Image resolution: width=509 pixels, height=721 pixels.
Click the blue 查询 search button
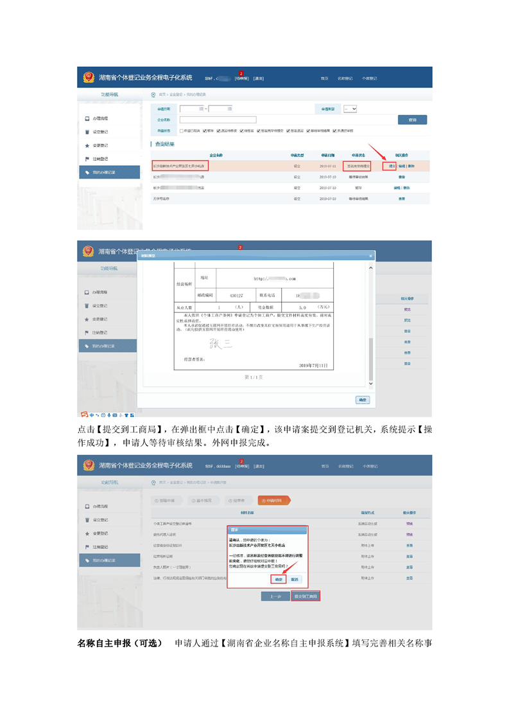(x=412, y=120)
